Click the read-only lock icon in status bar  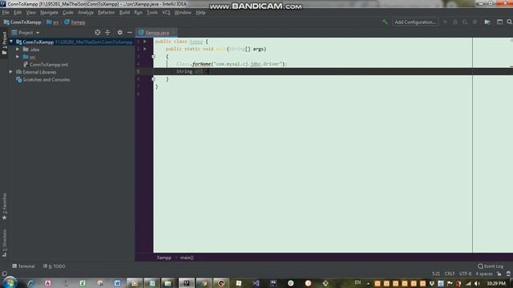[499, 274]
